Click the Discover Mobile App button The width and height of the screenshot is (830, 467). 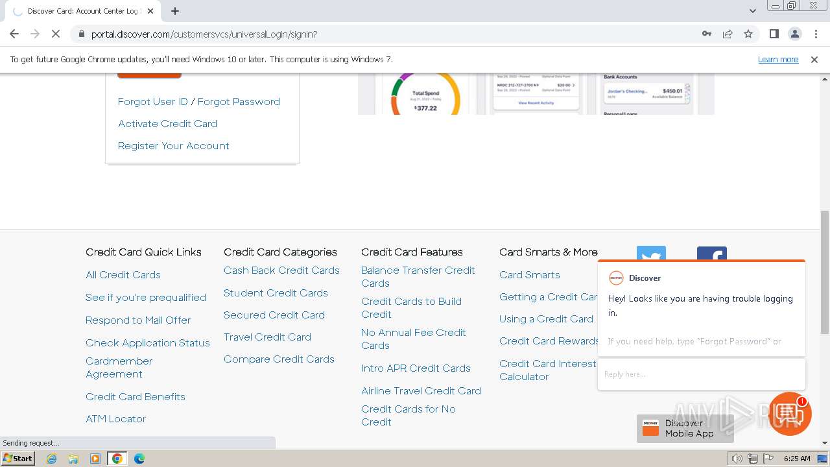(x=685, y=428)
